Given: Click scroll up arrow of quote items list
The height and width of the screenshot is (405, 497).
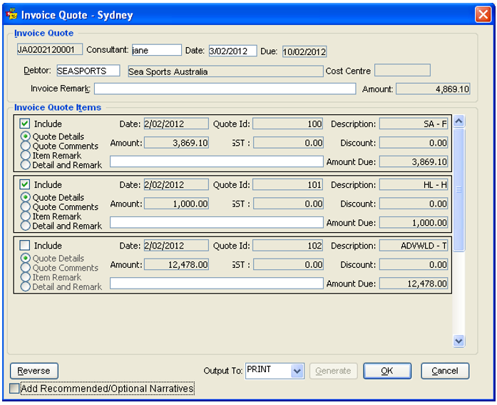Looking at the screenshot, I should point(458,121).
